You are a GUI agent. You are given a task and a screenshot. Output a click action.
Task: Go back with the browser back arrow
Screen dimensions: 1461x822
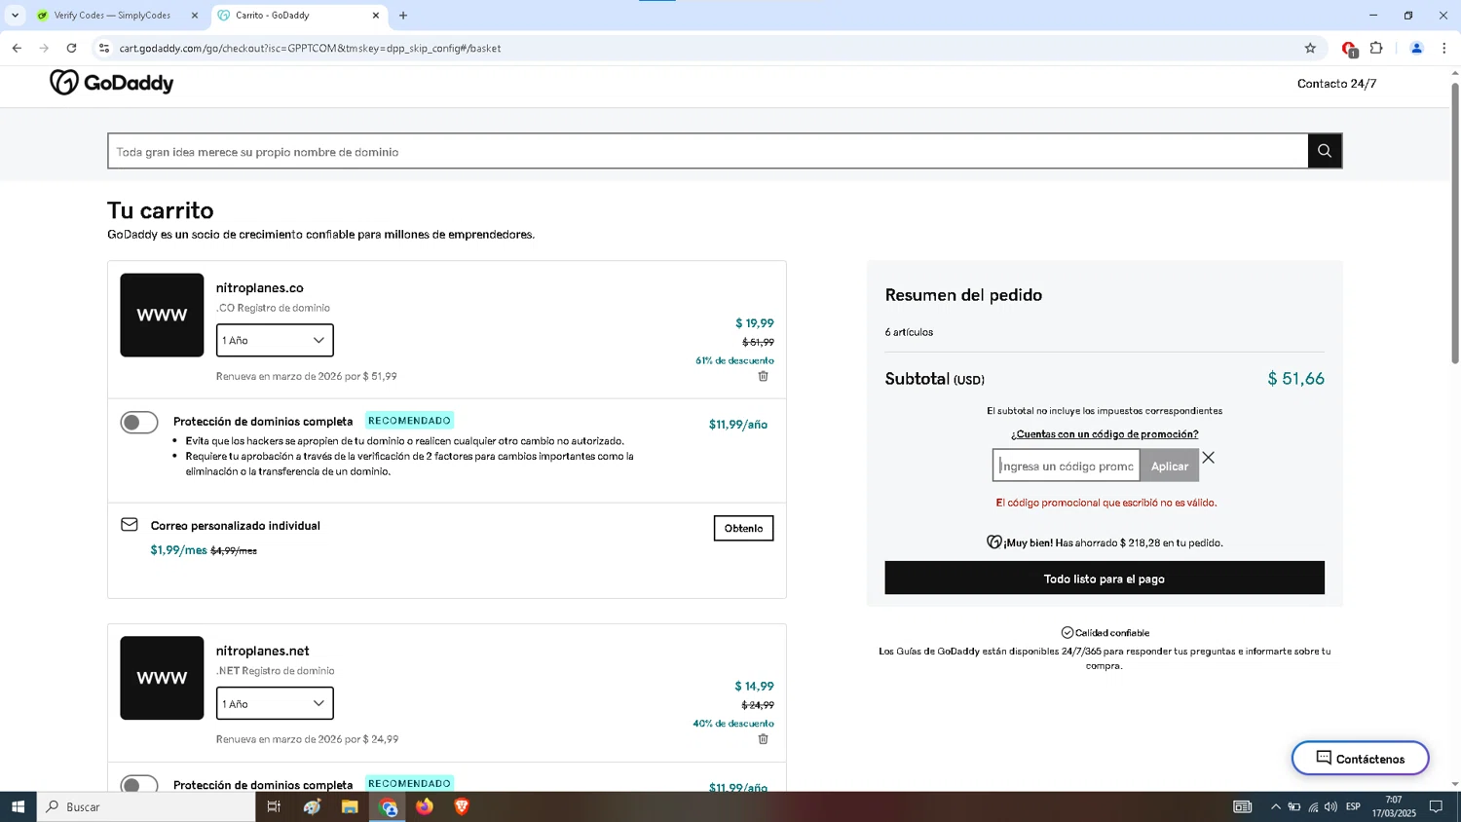[17, 48]
